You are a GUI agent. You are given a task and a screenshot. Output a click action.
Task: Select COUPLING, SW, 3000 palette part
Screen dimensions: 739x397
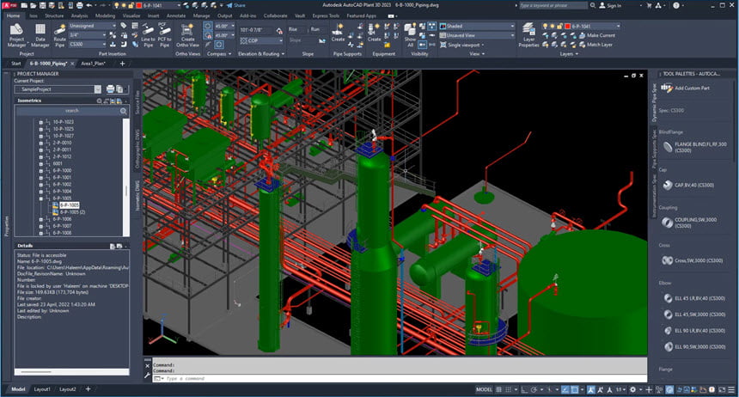click(x=689, y=223)
